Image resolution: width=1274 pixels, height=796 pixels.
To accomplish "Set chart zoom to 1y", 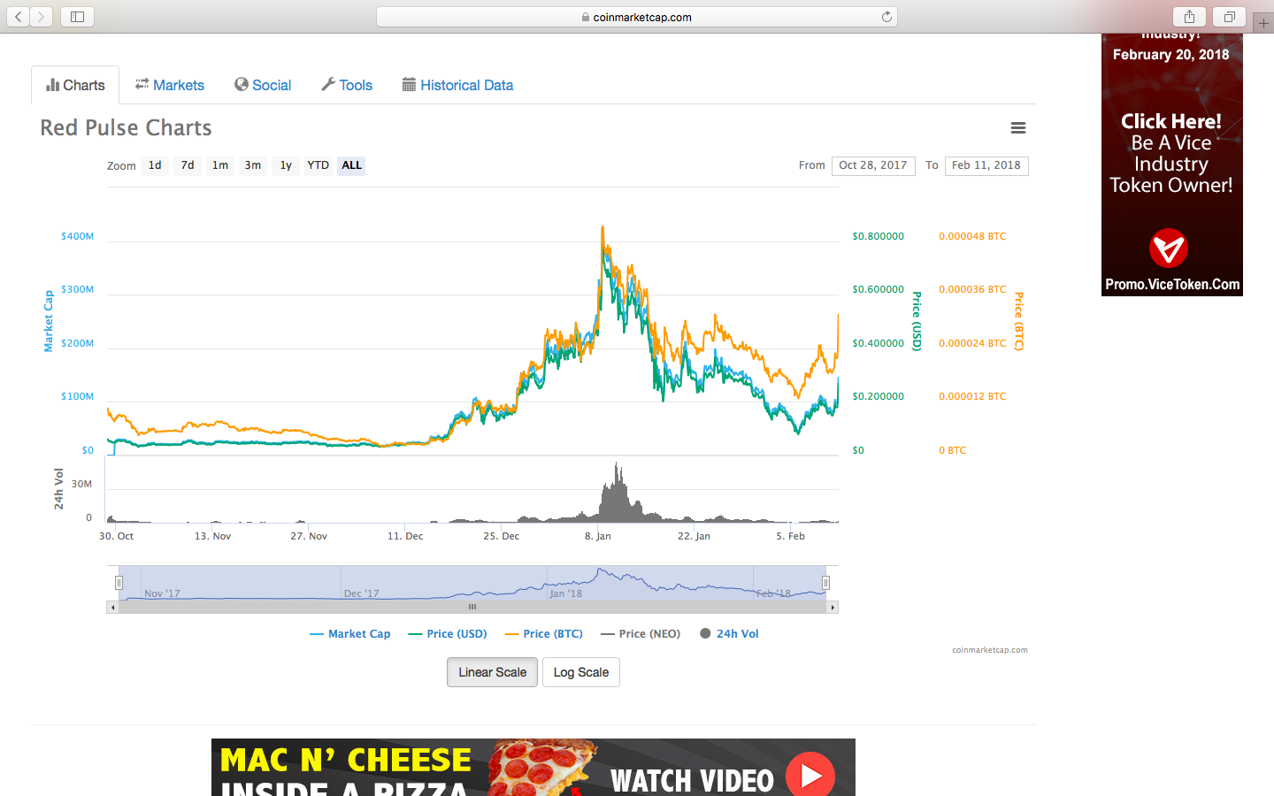I will coord(286,165).
